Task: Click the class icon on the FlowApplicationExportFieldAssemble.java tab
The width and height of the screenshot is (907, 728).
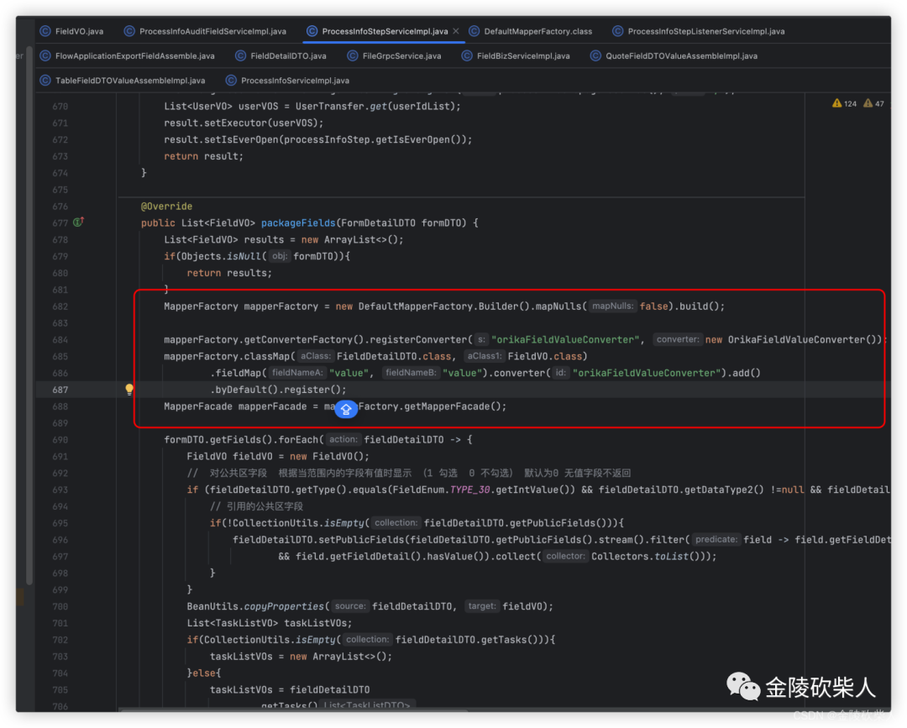Action: pos(45,56)
